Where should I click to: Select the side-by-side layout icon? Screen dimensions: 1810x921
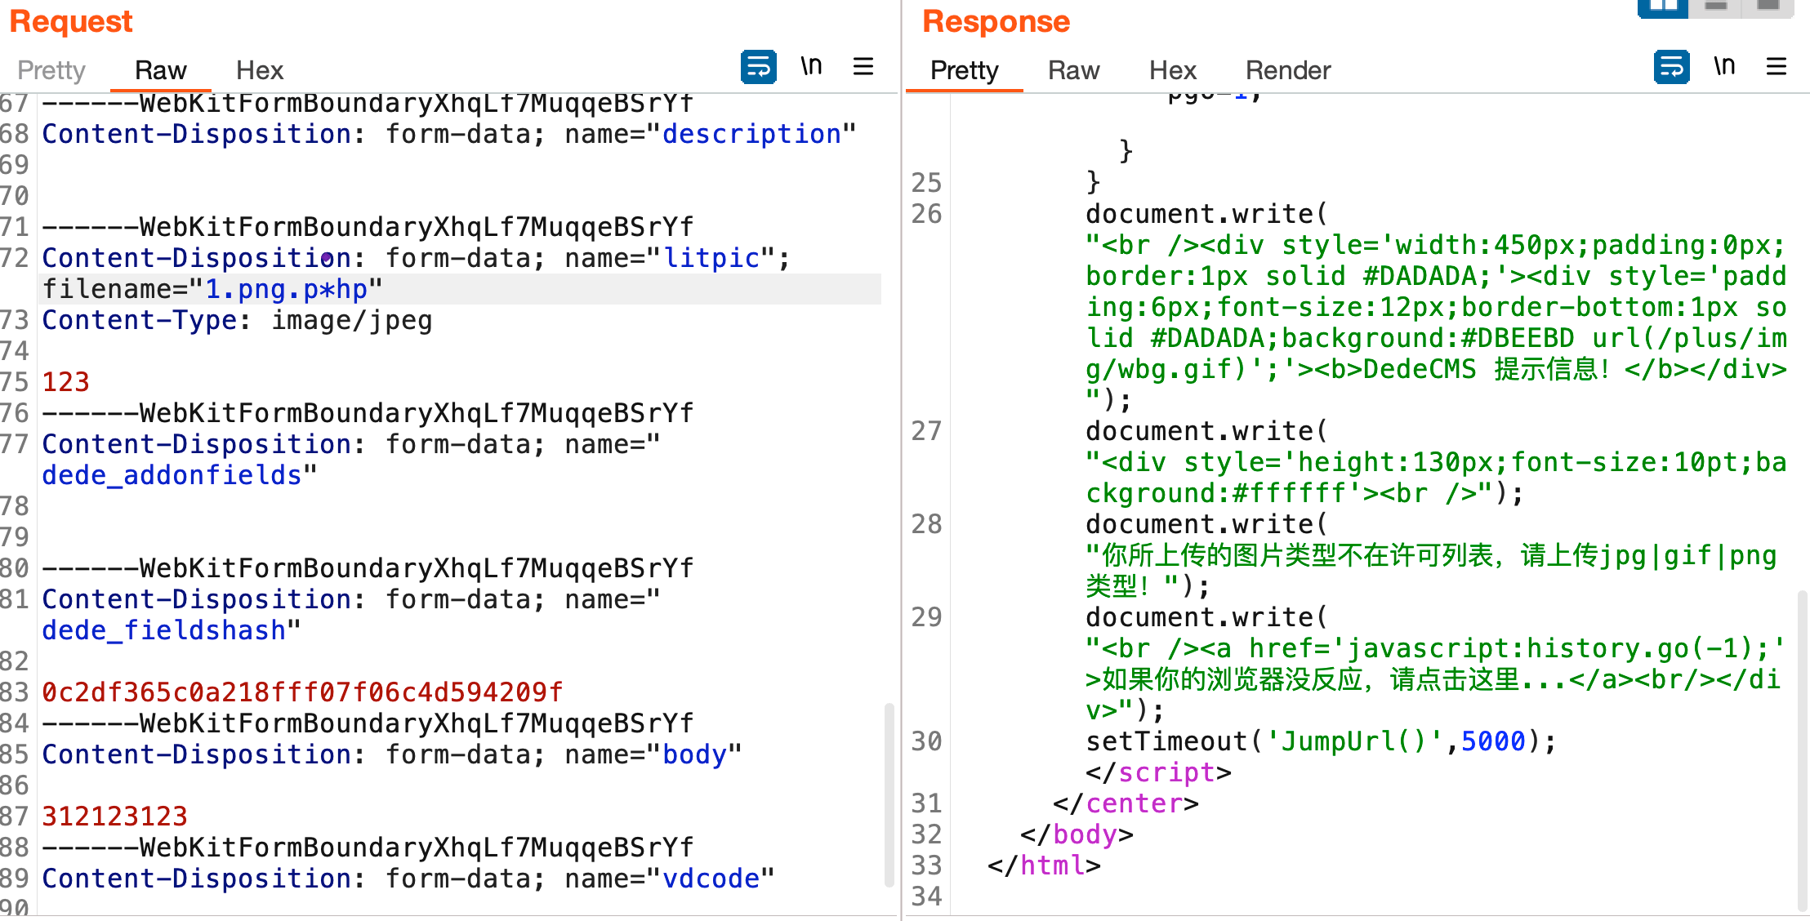[x=1663, y=7]
